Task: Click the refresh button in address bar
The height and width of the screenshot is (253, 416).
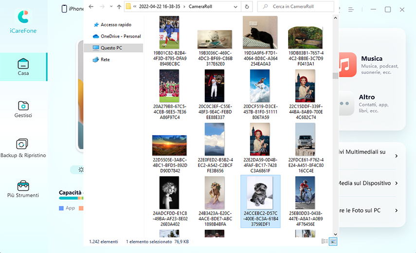Action: 247,7
